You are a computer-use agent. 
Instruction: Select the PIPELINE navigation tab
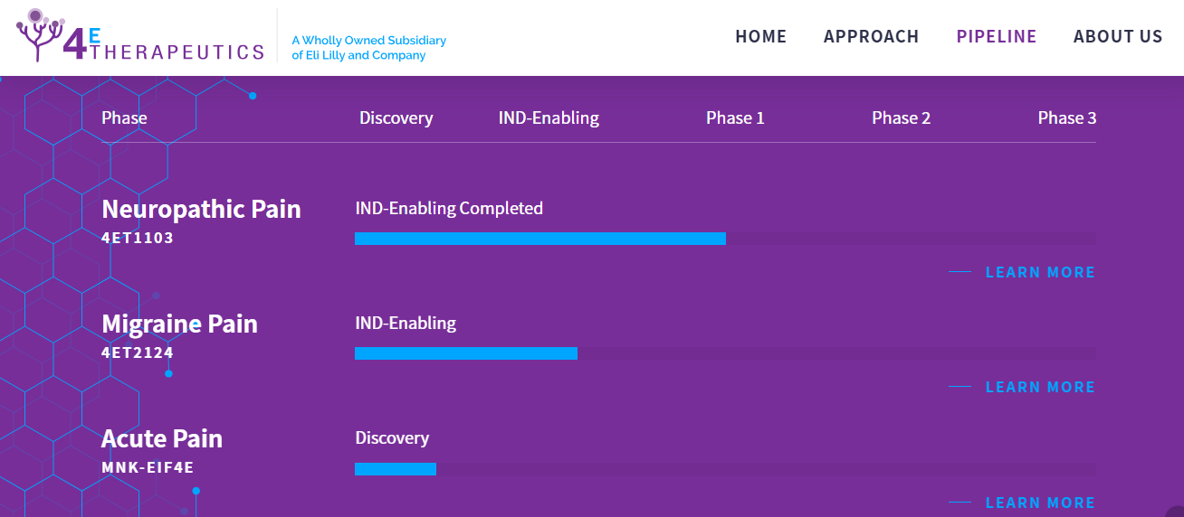997,37
